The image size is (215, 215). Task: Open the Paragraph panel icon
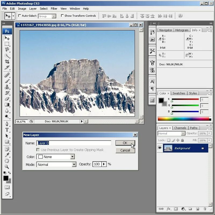[152, 89]
